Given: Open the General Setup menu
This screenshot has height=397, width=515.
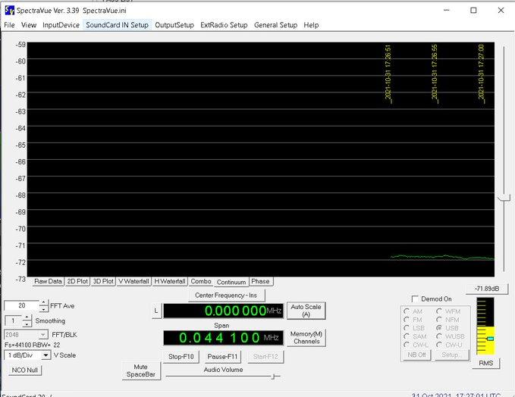Looking at the screenshot, I should [275, 25].
